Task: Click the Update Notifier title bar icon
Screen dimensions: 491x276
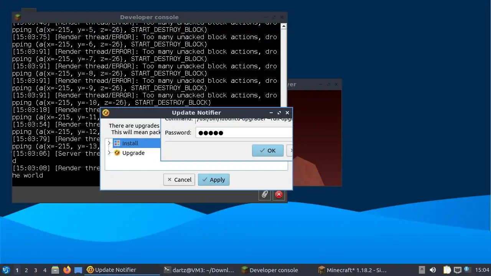Action: click(106, 113)
